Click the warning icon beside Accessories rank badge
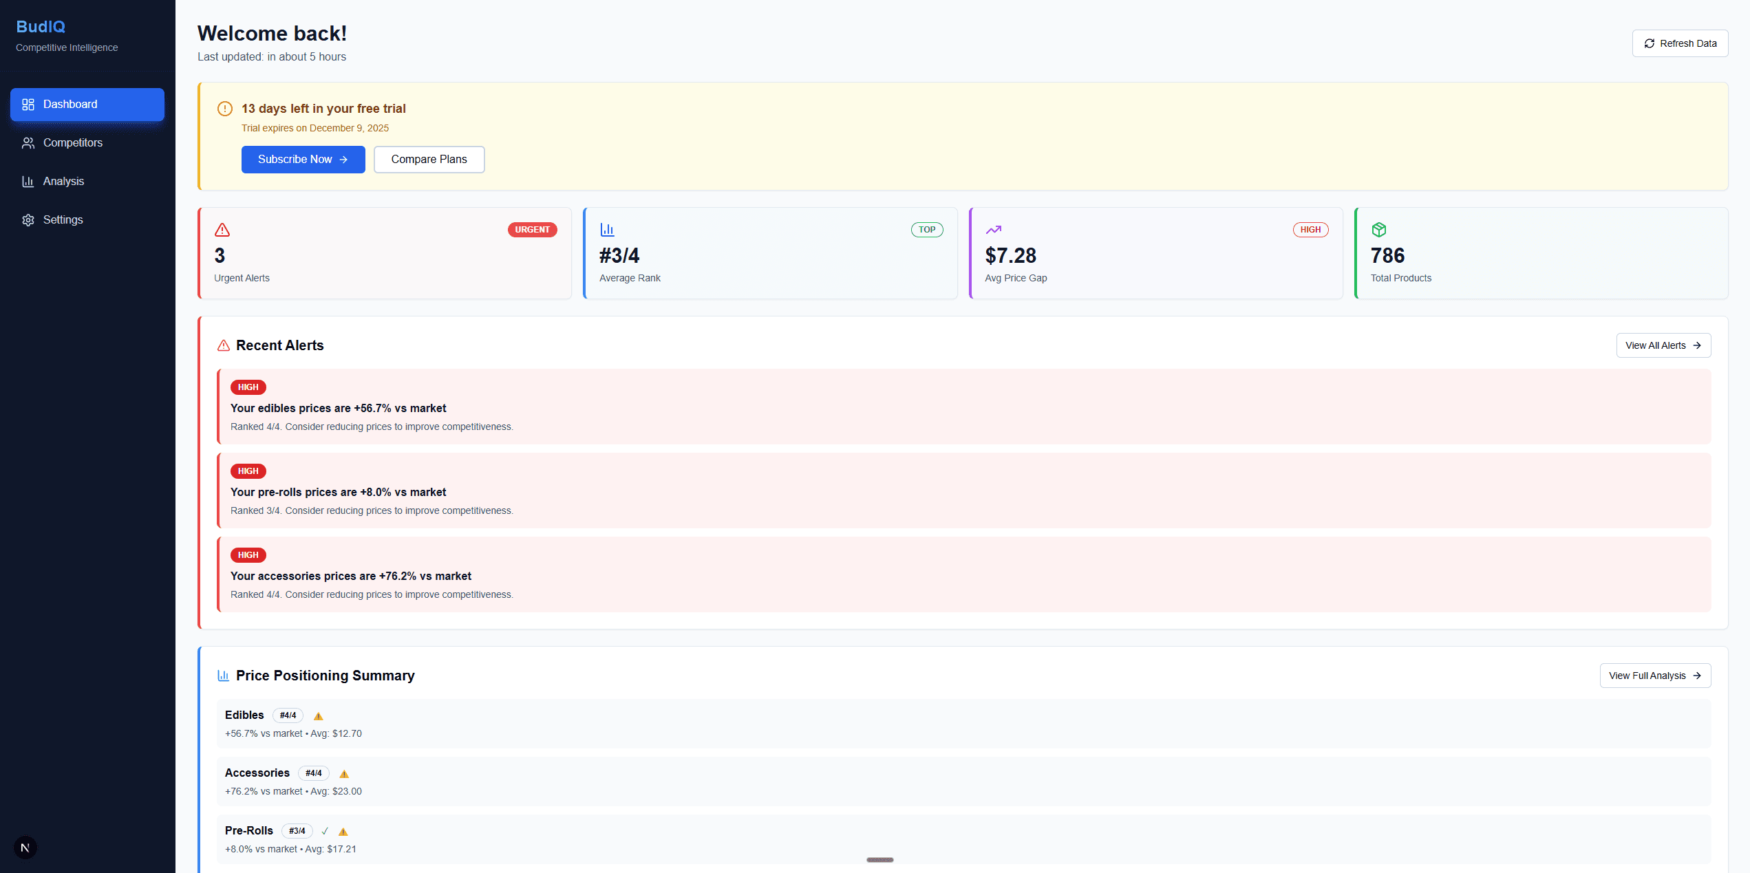Viewport: 1750px width, 873px height. click(344, 774)
